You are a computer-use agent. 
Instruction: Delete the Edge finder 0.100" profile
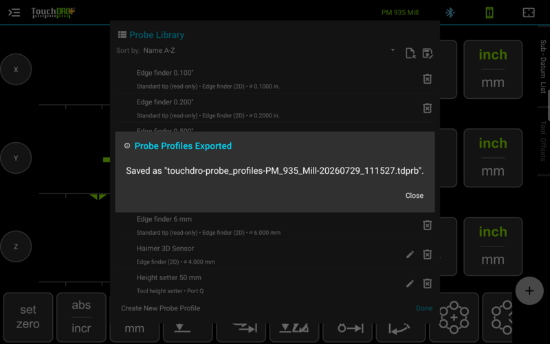[x=427, y=79]
